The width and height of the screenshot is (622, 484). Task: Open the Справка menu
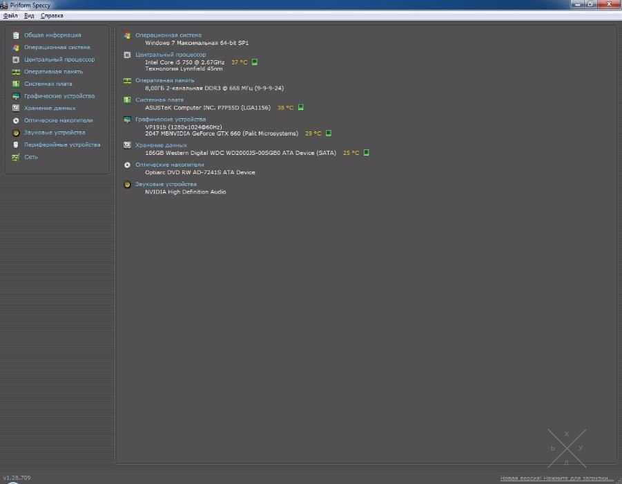[52, 15]
